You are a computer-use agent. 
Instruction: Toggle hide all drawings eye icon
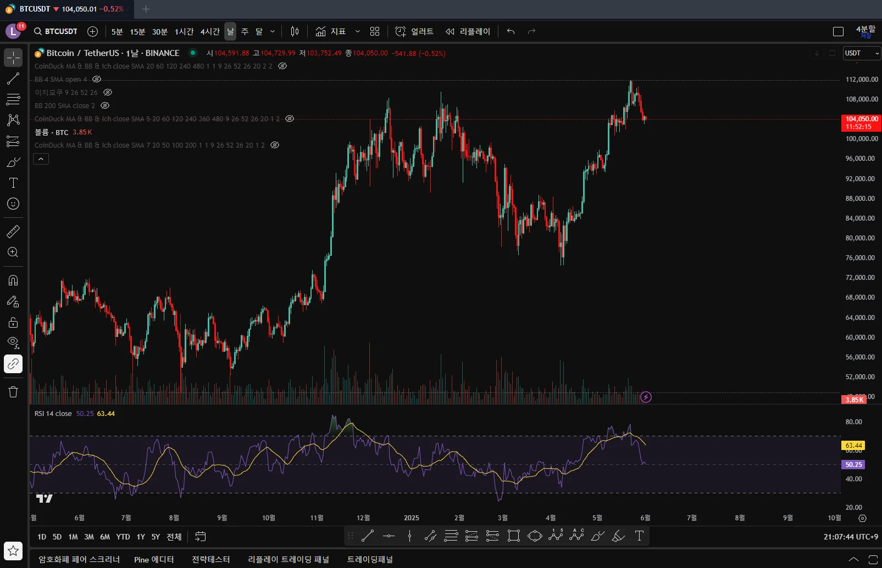(13, 343)
